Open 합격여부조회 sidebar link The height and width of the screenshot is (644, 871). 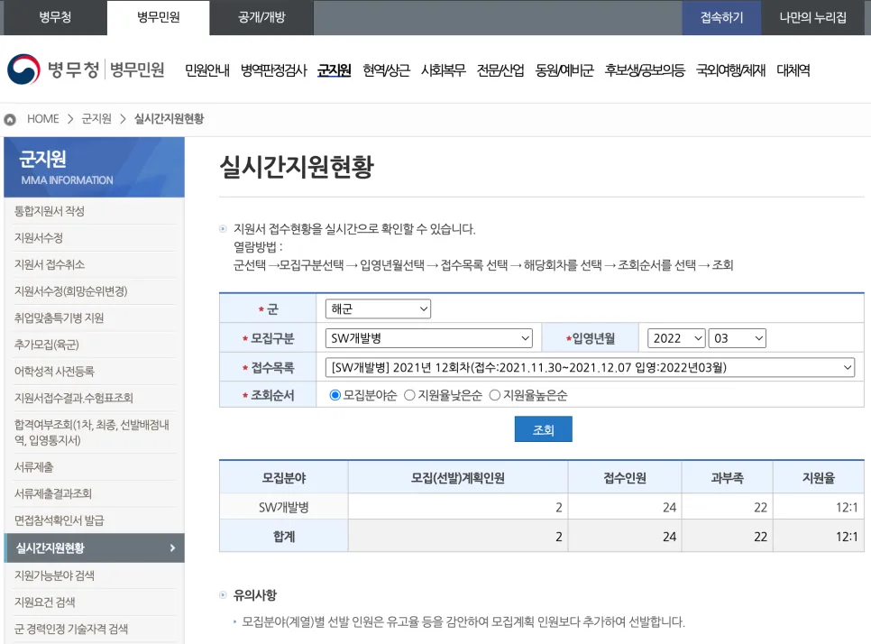[92, 432]
